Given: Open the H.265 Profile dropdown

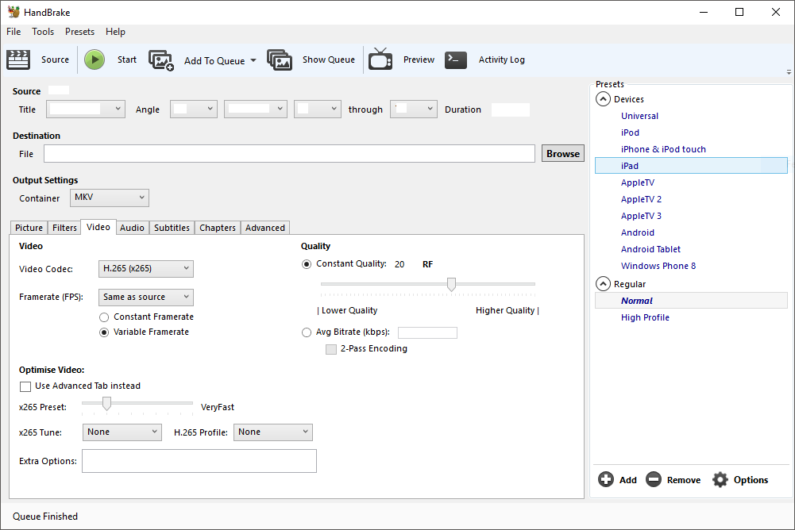Looking at the screenshot, I should 272,432.
